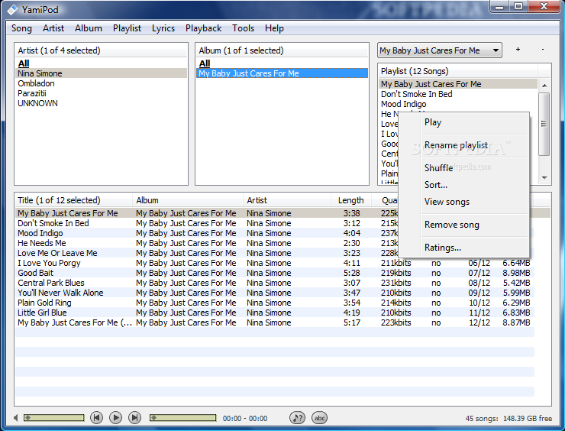Open the Artist menu
This screenshot has height=431, width=565.
(53, 28)
